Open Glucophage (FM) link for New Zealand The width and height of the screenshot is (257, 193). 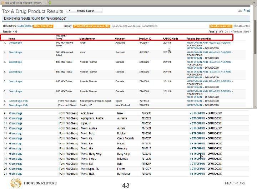(18, 105)
